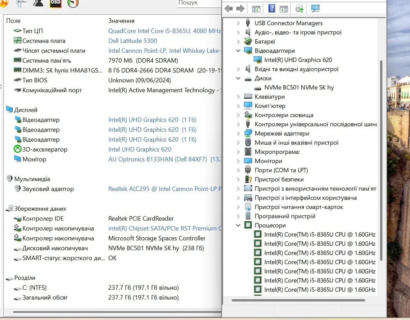This screenshot has width=410, height=320.
Task: Collapse the Процесори category
Action: coord(238,225)
